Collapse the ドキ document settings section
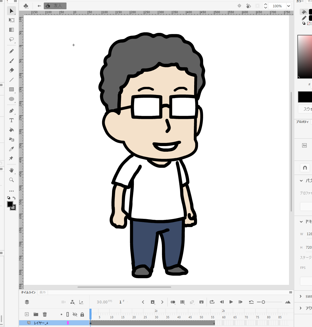312x327 pixels. (301, 221)
